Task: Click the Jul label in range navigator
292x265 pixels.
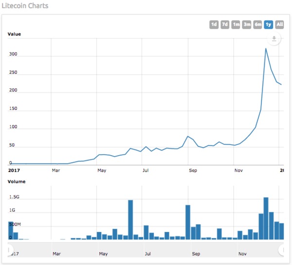Action: click(147, 254)
